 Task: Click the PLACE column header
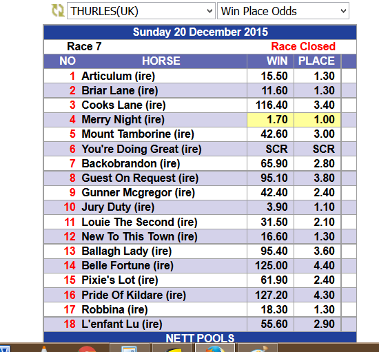click(x=316, y=61)
